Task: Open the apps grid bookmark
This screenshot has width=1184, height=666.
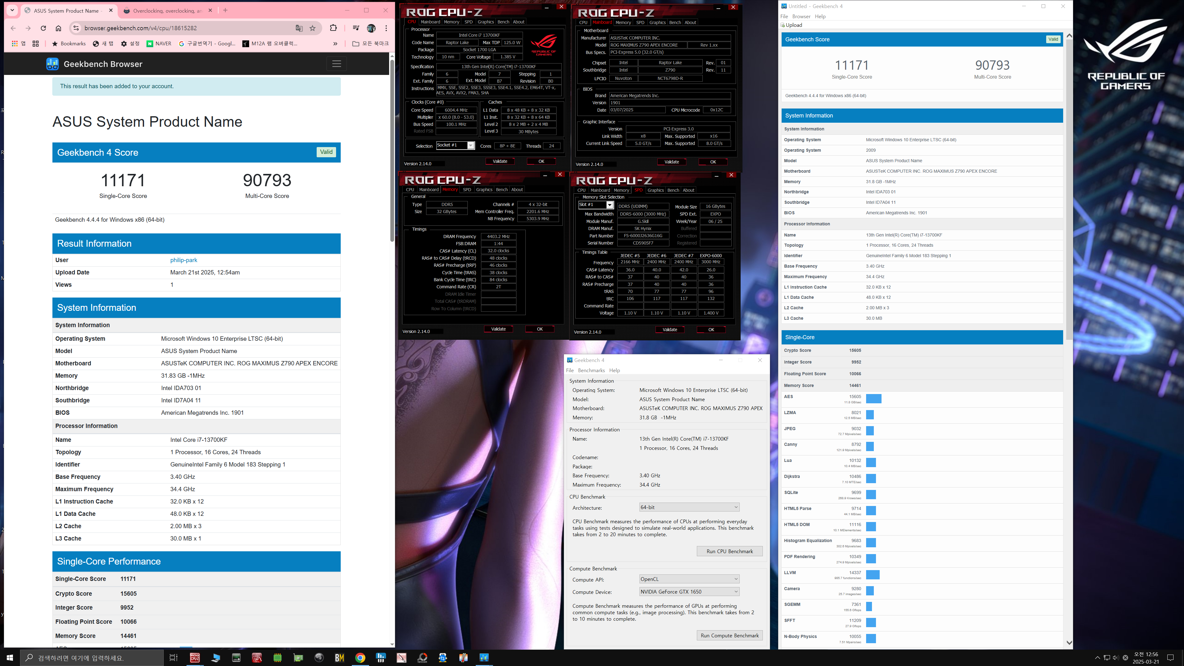Action: [x=18, y=44]
